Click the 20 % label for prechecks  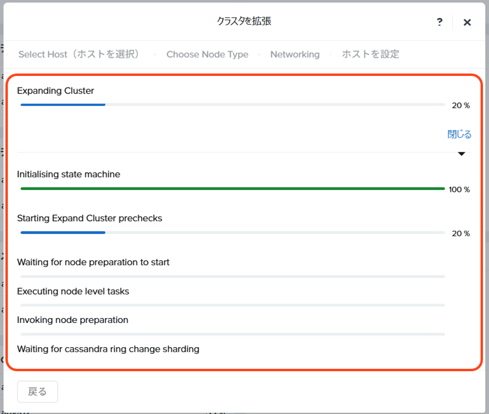[x=461, y=233]
